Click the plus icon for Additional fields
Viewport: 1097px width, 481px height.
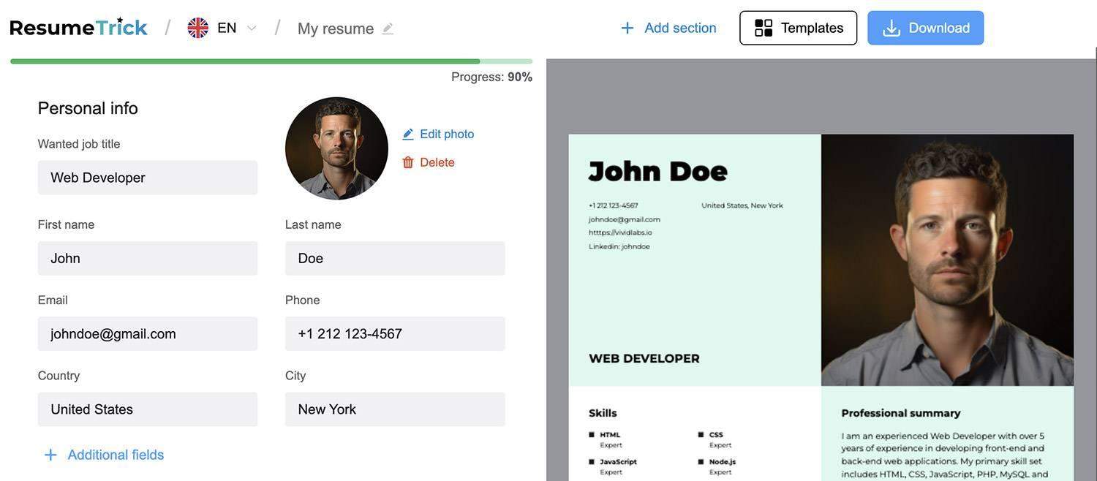click(x=50, y=455)
